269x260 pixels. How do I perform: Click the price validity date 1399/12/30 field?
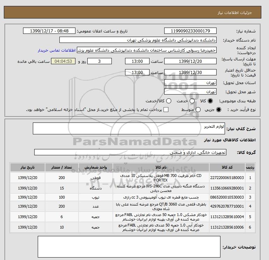pos(190,72)
